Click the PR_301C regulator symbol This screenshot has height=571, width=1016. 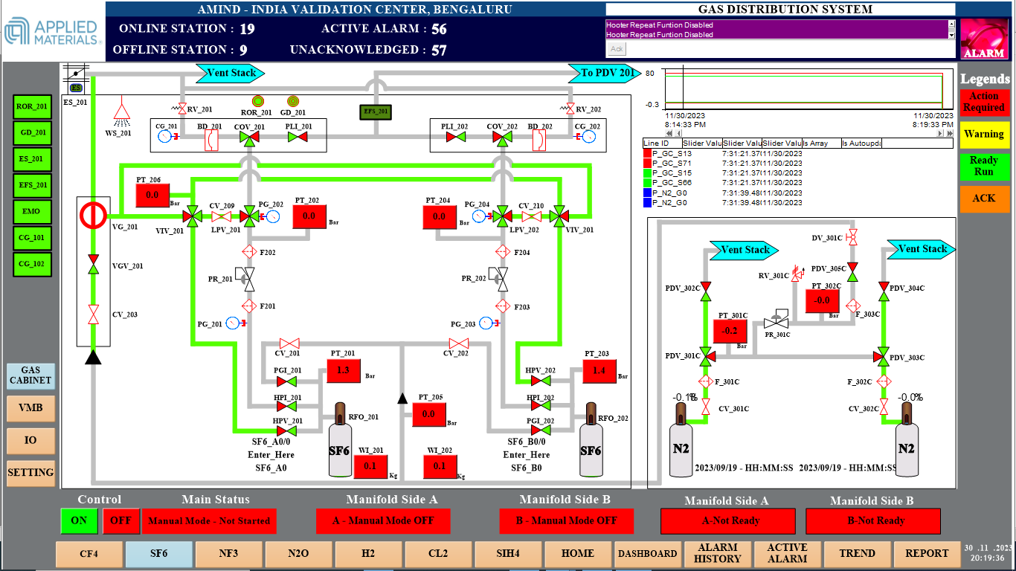coord(777,320)
